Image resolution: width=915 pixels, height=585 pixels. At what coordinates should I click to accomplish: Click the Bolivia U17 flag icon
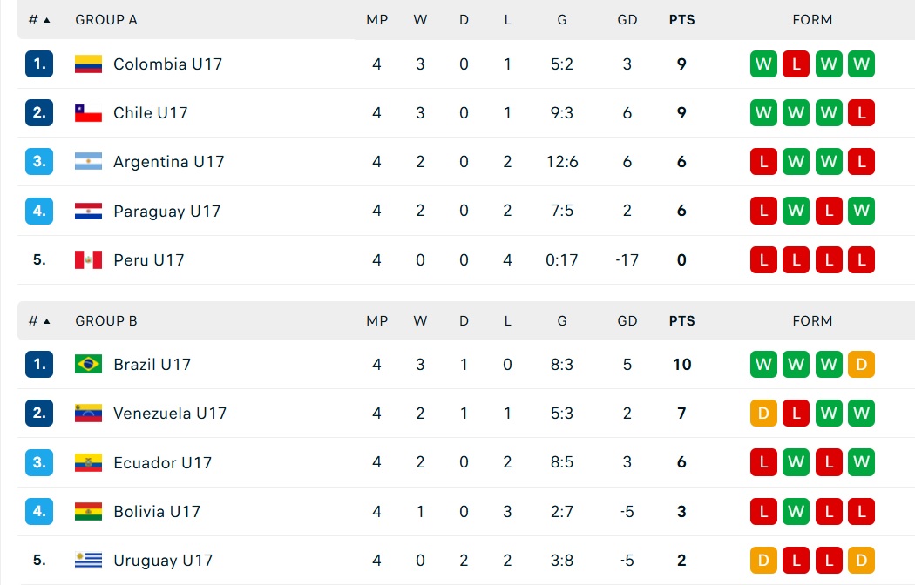(88, 512)
